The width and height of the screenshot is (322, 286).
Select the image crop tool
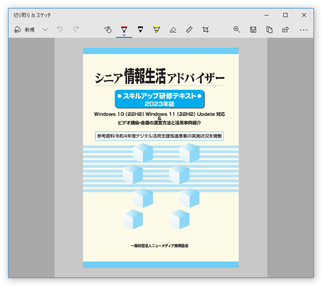pos(206,30)
